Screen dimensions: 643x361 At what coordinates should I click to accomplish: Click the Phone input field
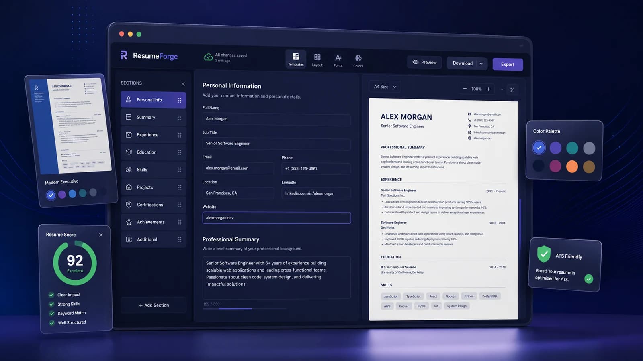(x=316, y=169)
